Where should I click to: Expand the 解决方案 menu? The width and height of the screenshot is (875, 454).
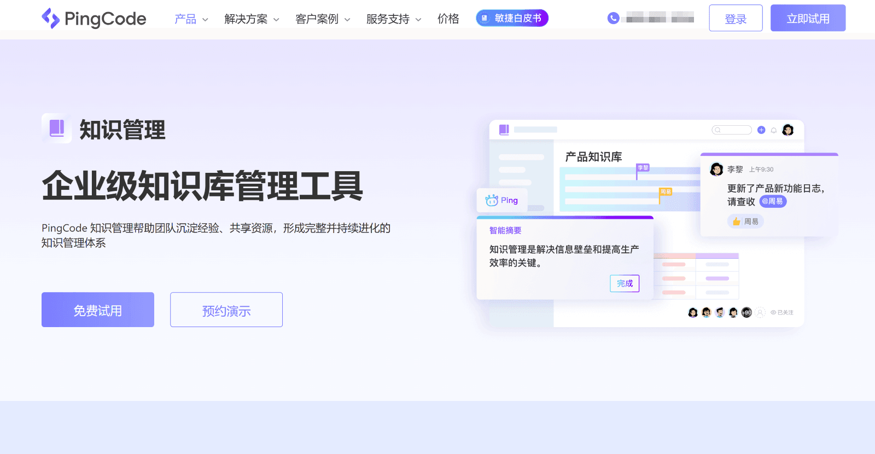252,19
